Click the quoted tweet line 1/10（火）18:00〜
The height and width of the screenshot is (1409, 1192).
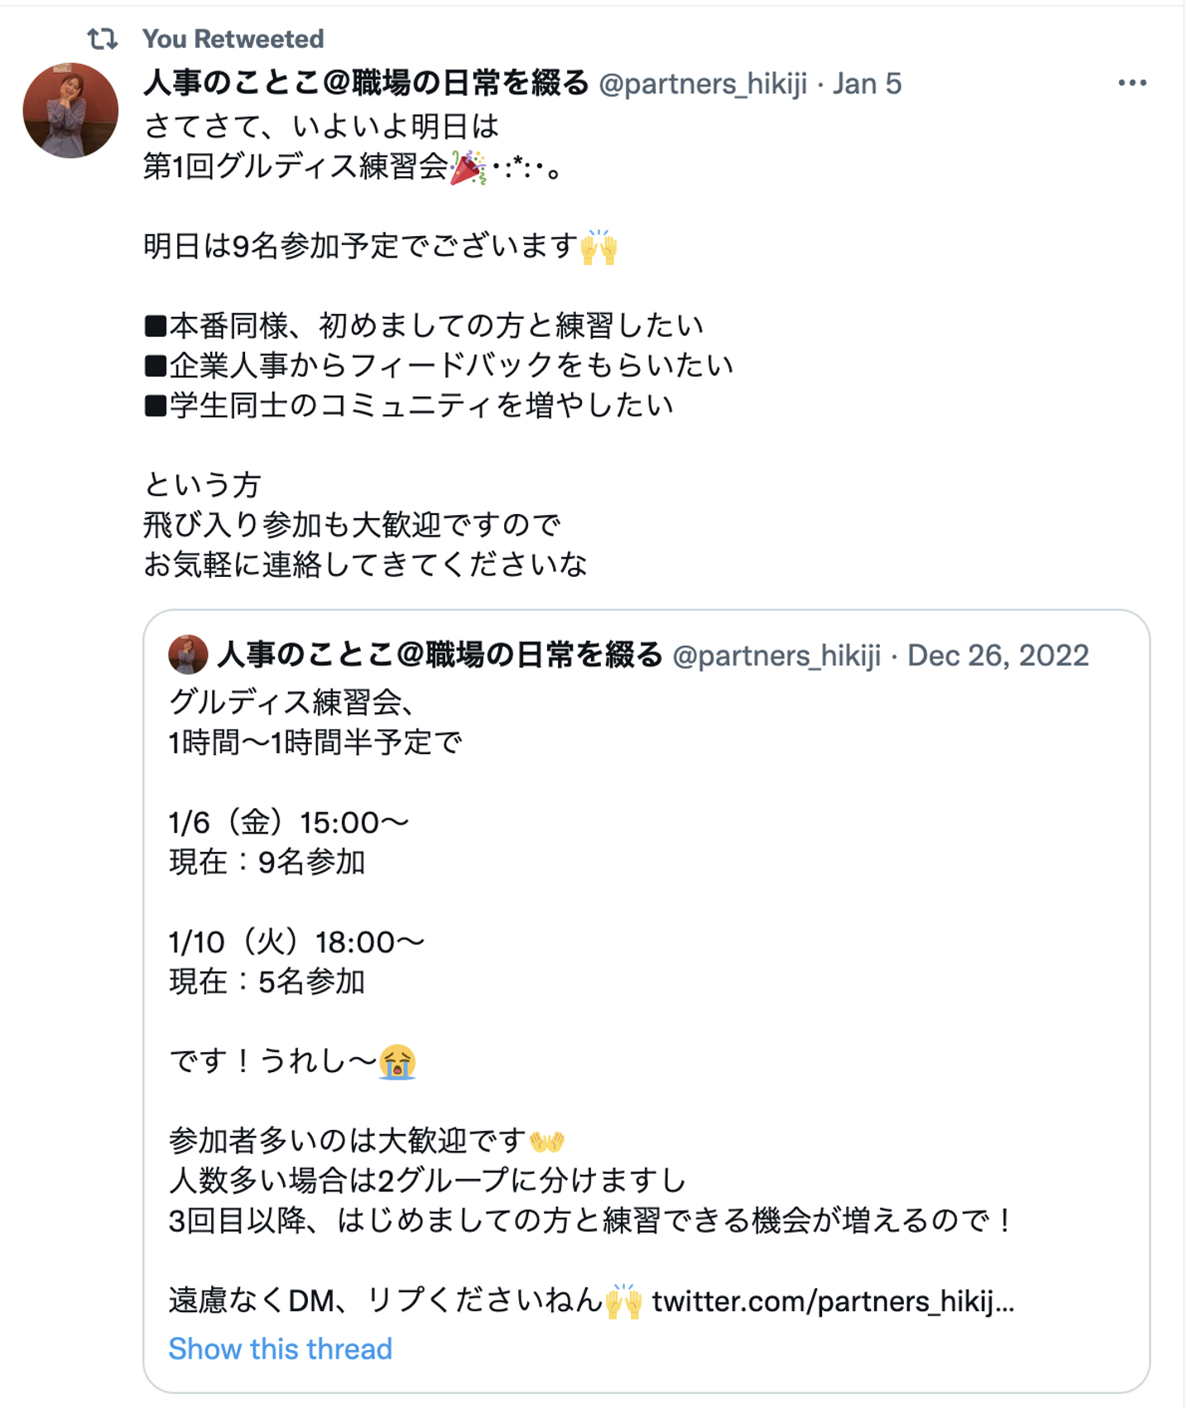coord(296,942)
